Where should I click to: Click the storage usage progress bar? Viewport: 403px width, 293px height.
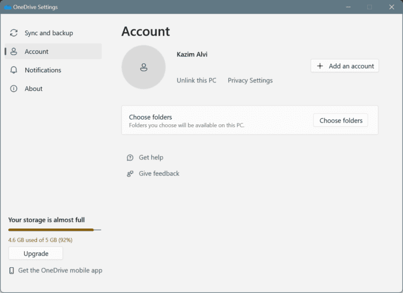coord(54,230)
